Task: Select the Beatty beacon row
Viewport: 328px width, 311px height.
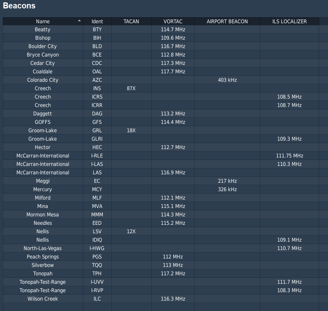Action: tap(43, 30)
